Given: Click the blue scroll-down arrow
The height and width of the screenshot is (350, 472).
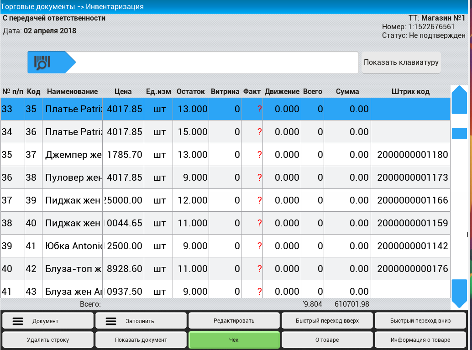Looking at the screenshot, I should coord(459,293).
